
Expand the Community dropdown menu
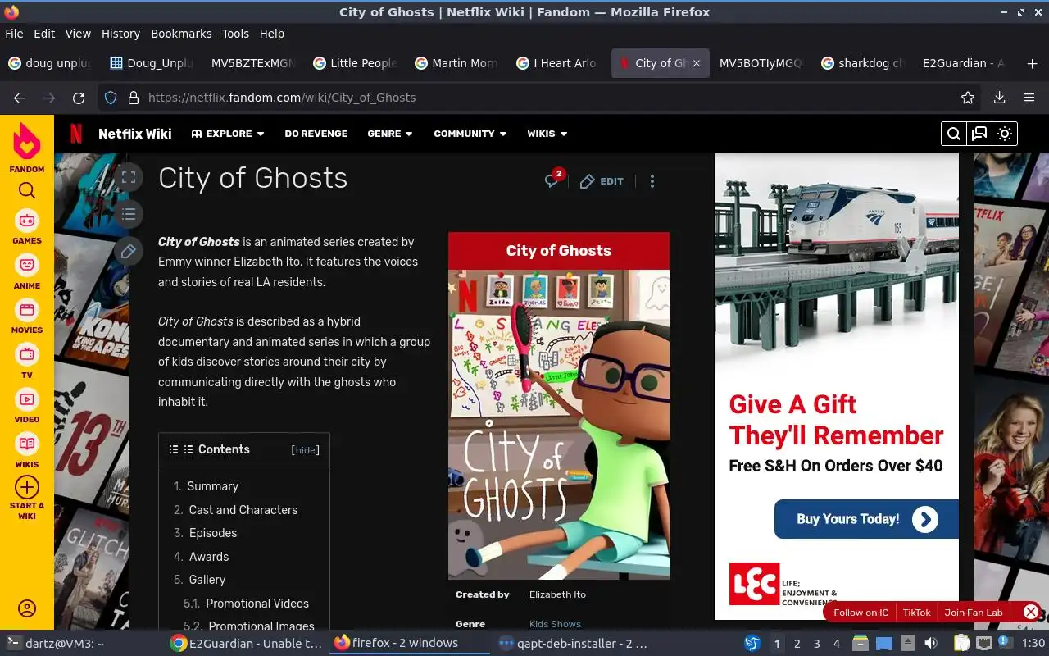pos(470,134)
